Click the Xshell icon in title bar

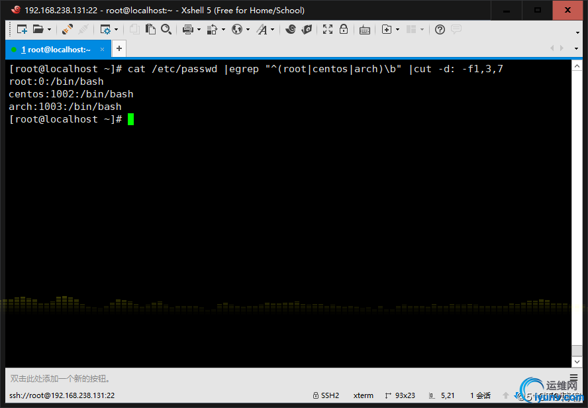pos(16,10)
